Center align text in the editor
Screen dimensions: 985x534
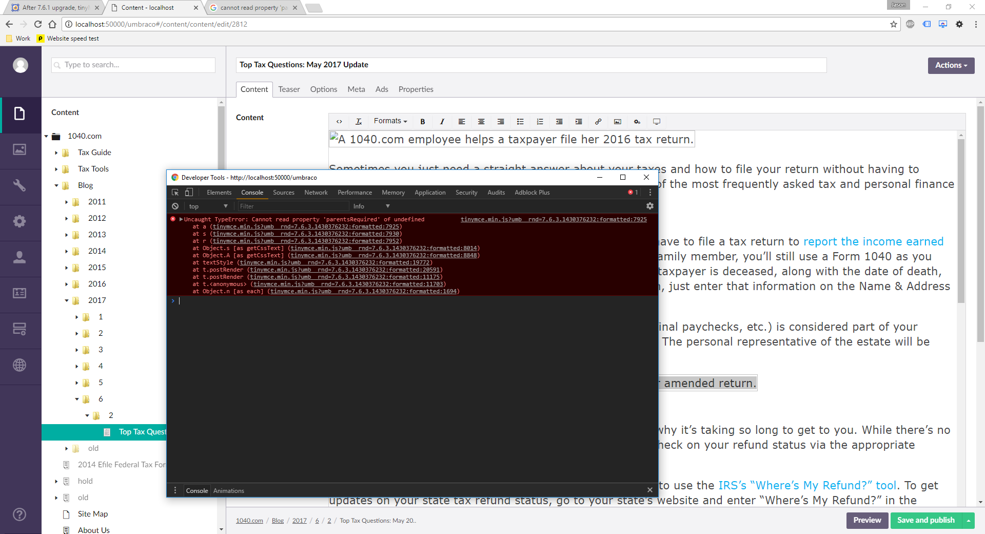(x=481, y=122)
